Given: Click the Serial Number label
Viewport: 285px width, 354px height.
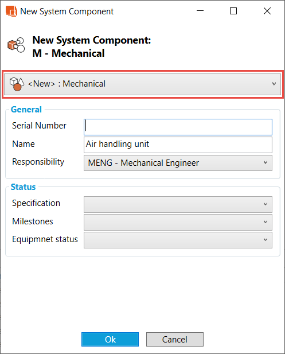Looking at the screenshot, I should 39,126.
